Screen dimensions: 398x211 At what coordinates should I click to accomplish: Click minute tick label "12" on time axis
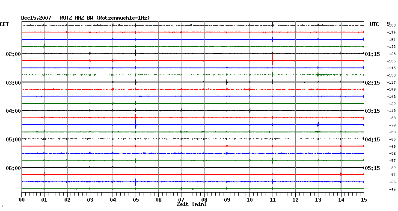295,200
